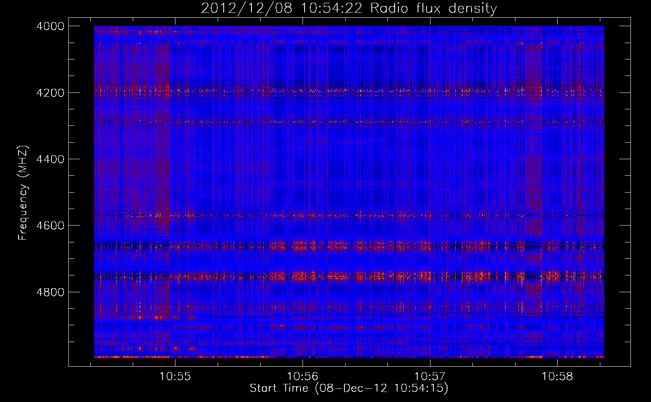This screenshot has height=402, width=651.
Task: Select the 4400 frequency tick label
Action: click(x=50, y=159)
